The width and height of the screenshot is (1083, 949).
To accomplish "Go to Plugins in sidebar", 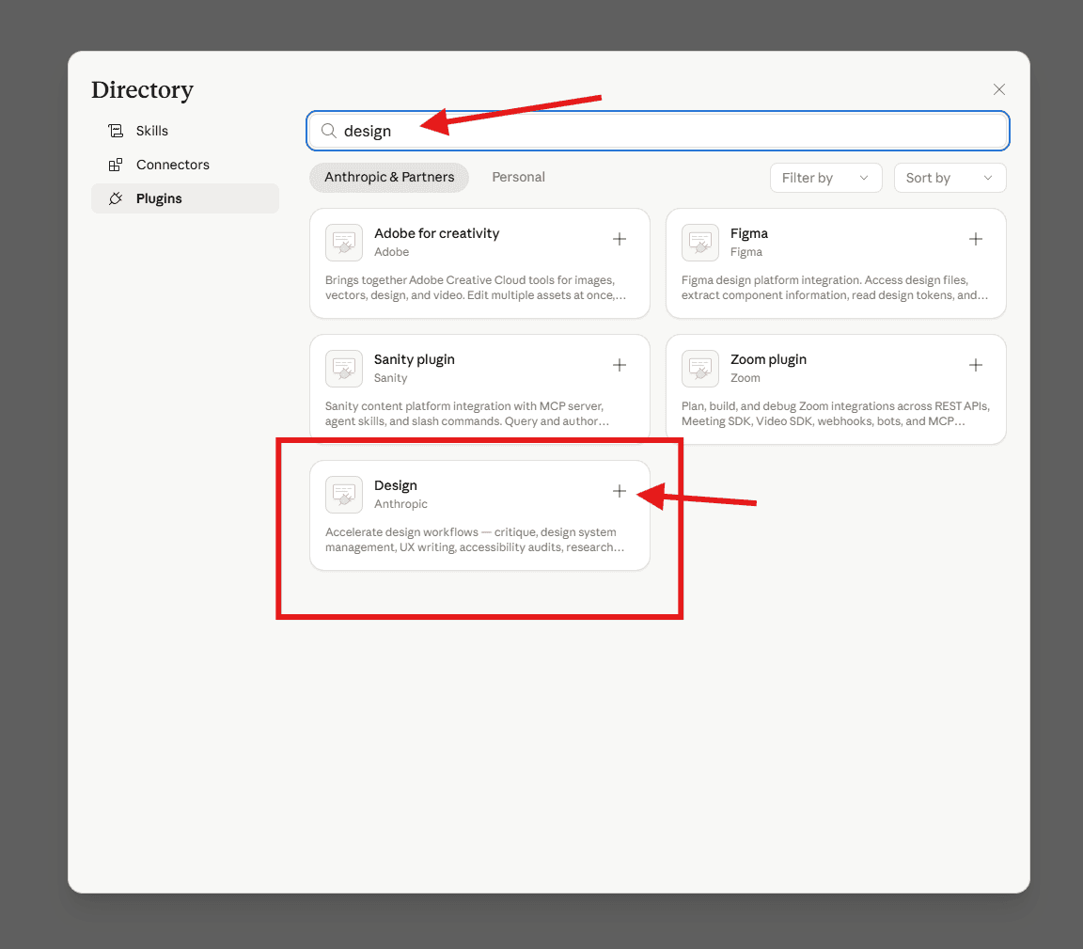I will coord(185,198).
